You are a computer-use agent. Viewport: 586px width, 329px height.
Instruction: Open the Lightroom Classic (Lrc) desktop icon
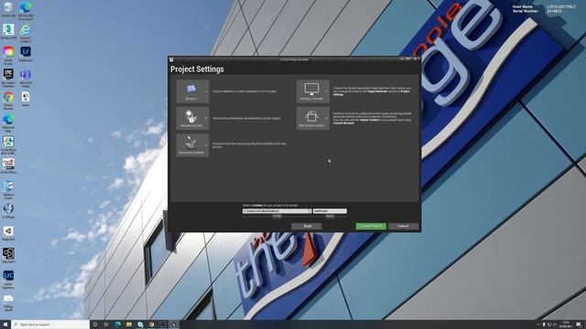[8, 278]
